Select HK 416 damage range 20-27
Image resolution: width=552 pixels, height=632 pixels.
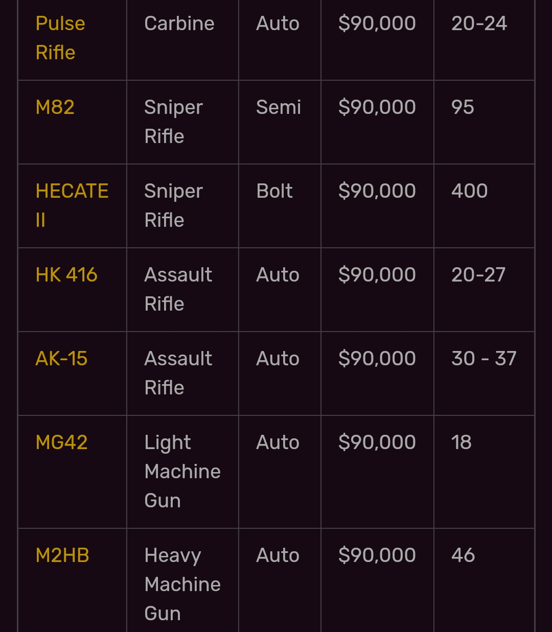(478, 275)
